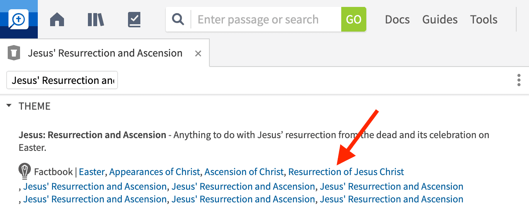This screenshot has height=217, width=529.
Task: Open the three-dot panel menu
Action: pos(519,80)
